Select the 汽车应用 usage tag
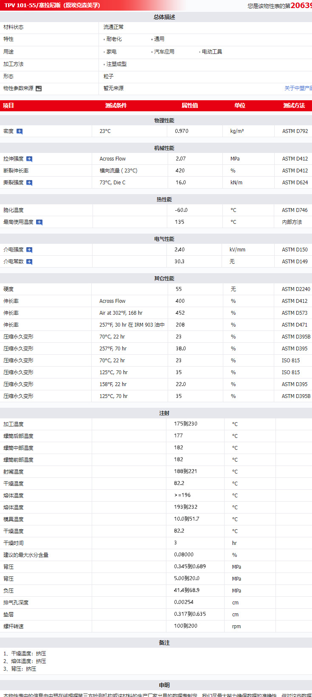 pos(164,52)
